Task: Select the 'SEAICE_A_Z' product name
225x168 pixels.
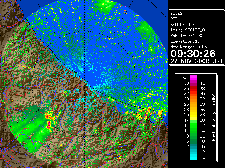Action: 182,24
